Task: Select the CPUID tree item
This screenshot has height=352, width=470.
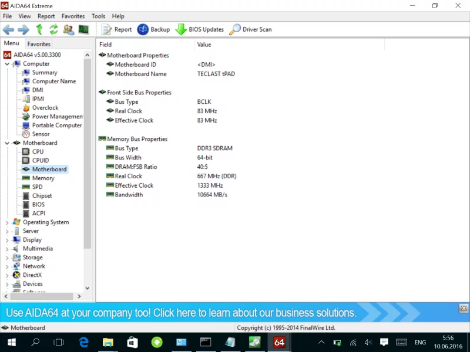Action: pyautogui.click(x=41, y=160)
